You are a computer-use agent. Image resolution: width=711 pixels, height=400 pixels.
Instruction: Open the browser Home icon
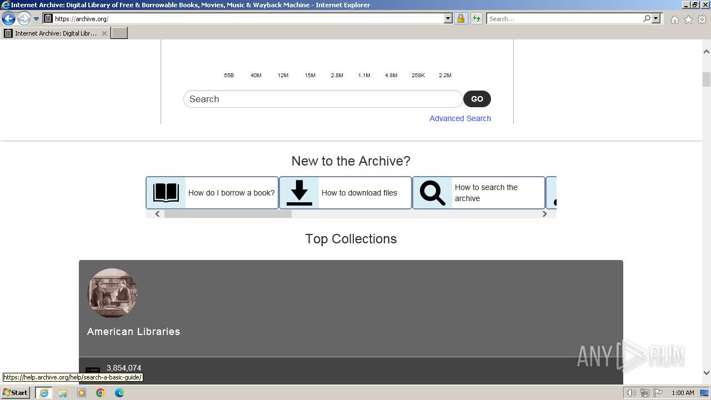coord(674,19)
